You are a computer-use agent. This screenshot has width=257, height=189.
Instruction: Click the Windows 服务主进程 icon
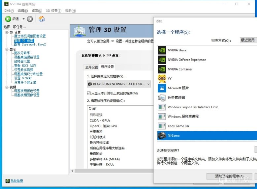162,117
